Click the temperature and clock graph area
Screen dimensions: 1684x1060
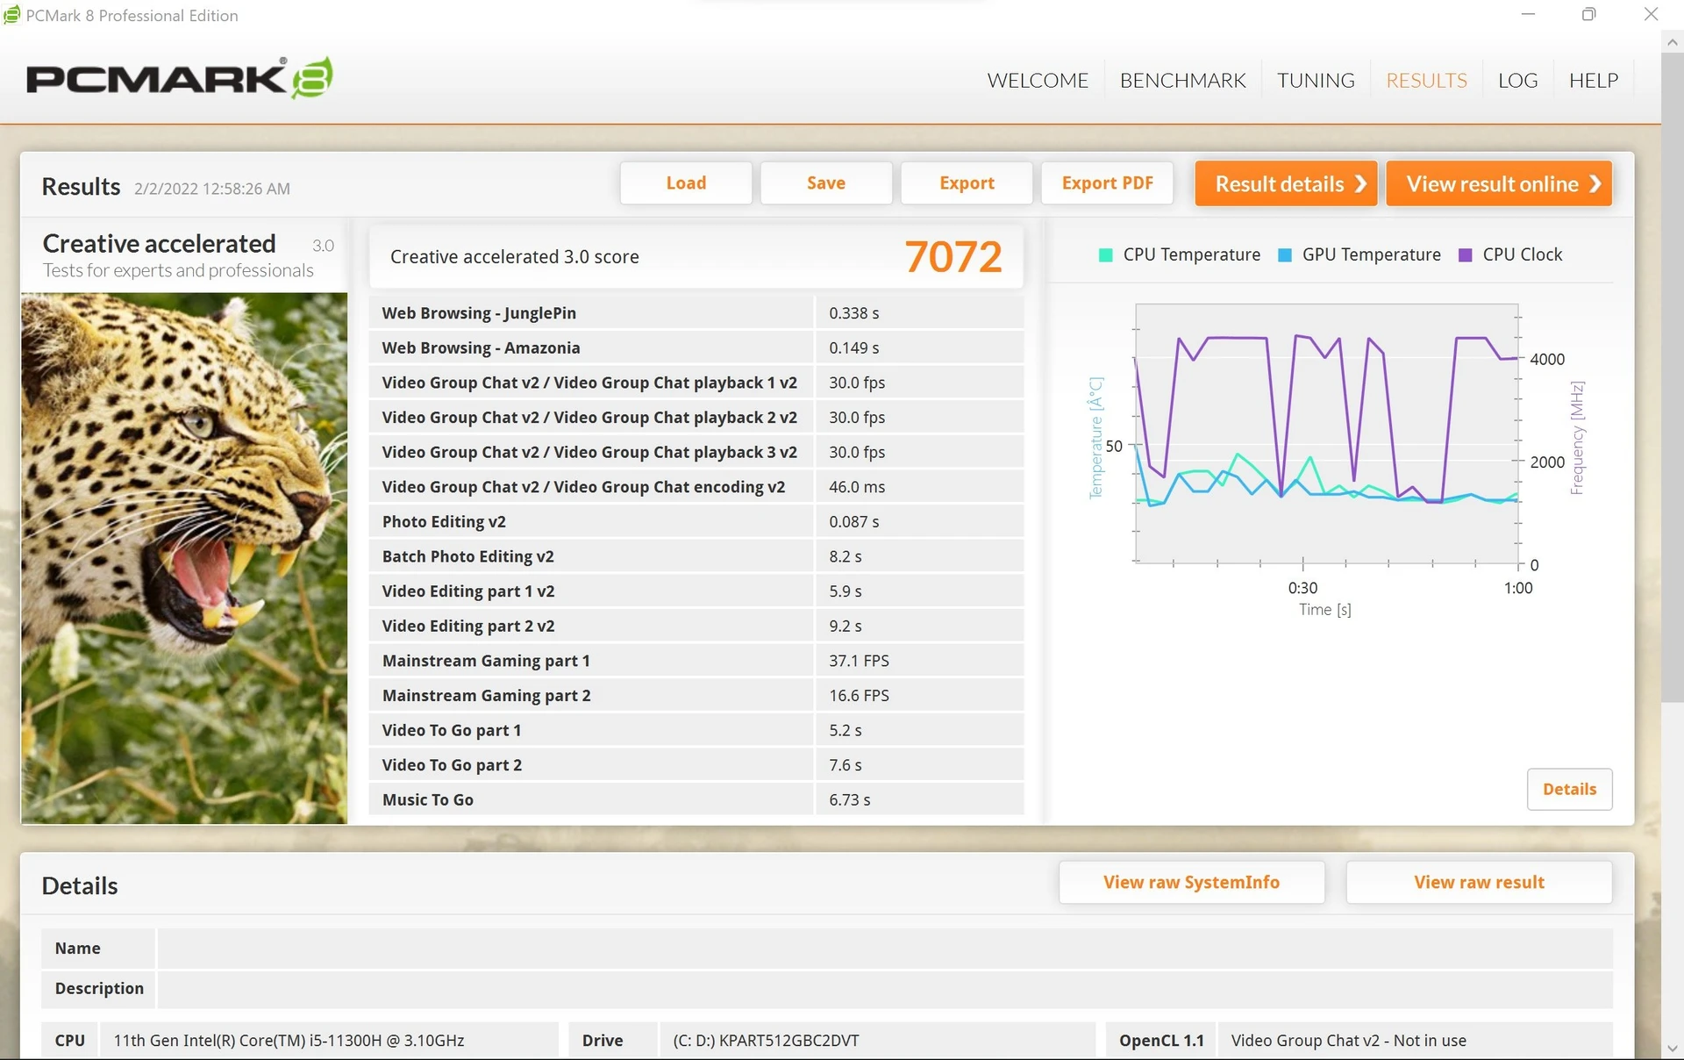pyautogui.click(x=1326, y=433)
